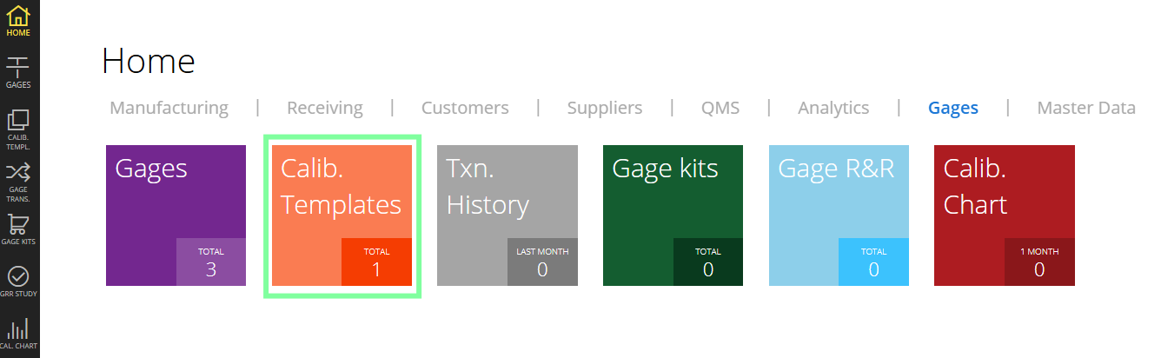Open the Analytics tab
Image resolution: width=1161 pixels, height=358 pixels.
tap(833, 108)
